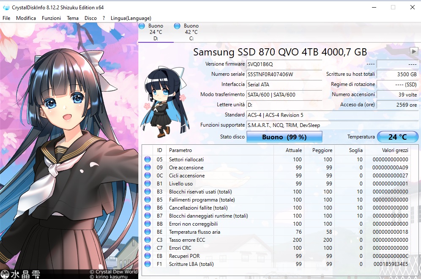Viewport: 421px width, 279px height.
Task: Click the Standard field ACS-4 Revision 5
Action: click(x=332, y=115)
